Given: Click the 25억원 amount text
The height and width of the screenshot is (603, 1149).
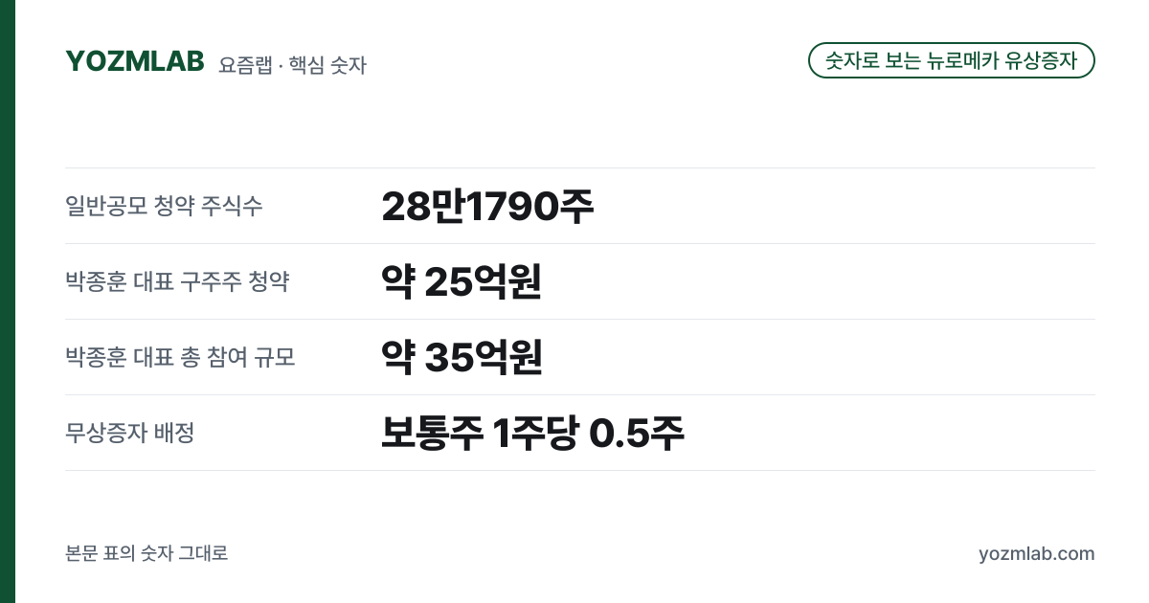Looking at the screenshot, I should tap(483, 281).
